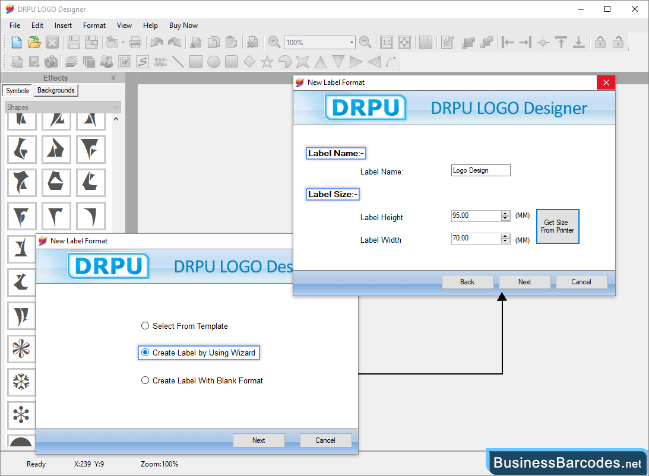Click Next in the label size dialog

524,282
